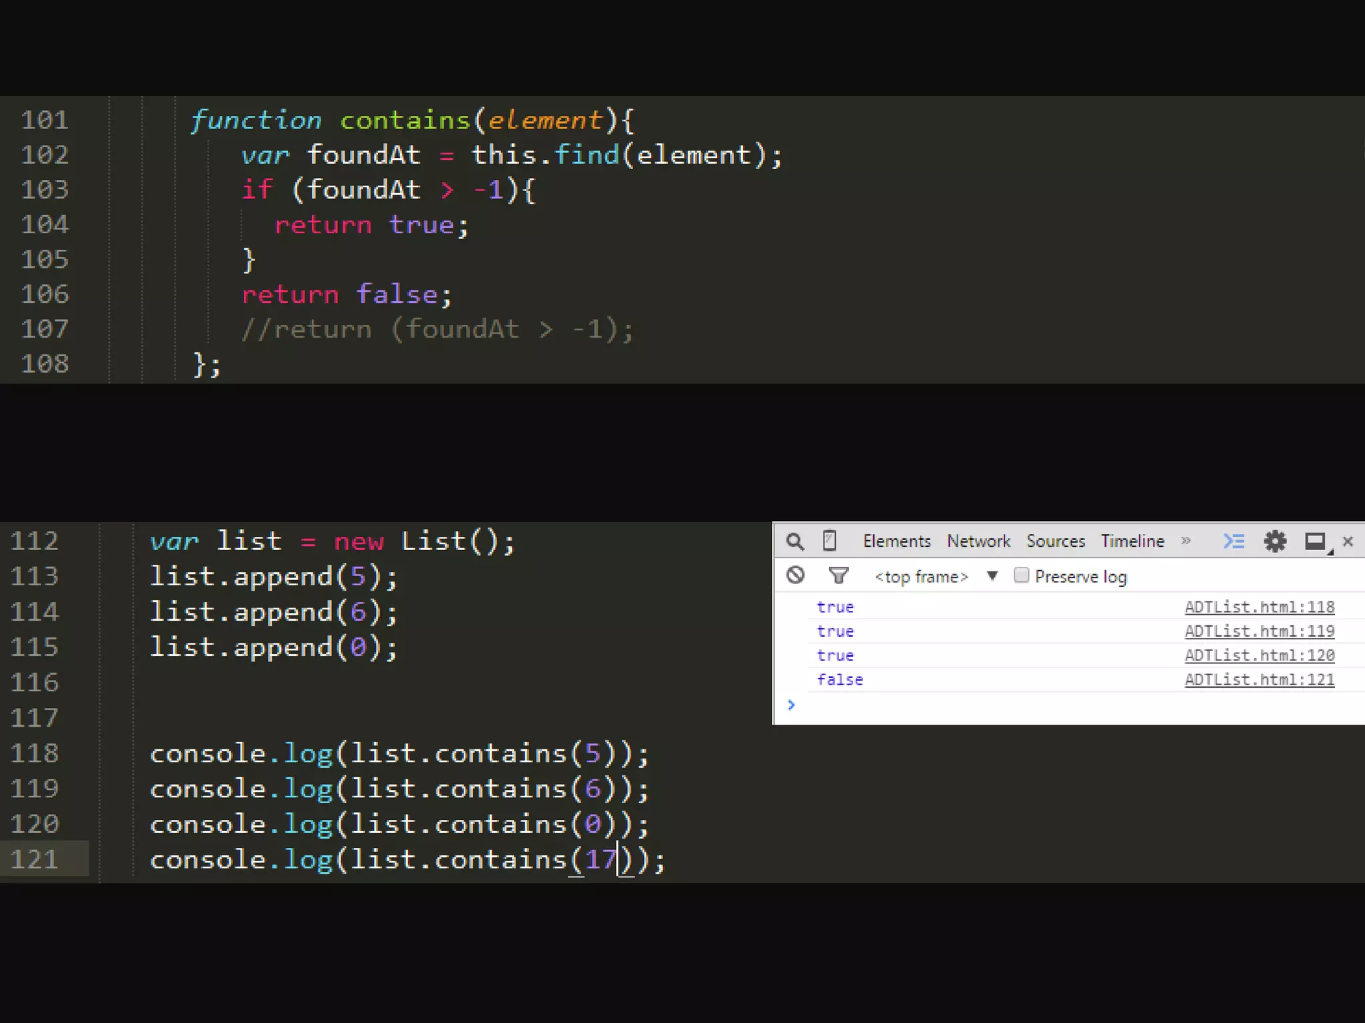The width and height of the screenshot is (1365, 1023).
Task: Click 'list.append(5);' on line 113
Action: (x=273, y=577)
